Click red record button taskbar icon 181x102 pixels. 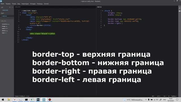pos(50,99)
